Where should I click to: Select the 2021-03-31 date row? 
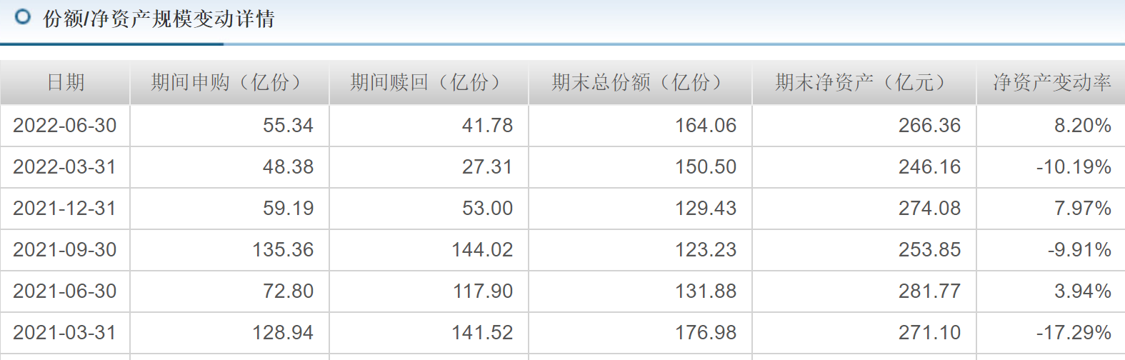click(x=65, y=333)
